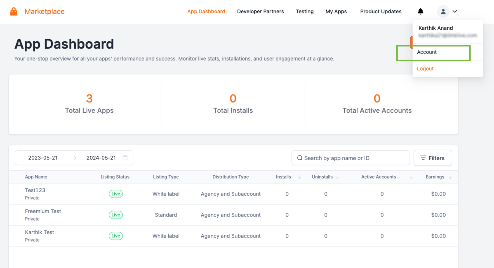Sort by Active Accounts arrow icon
494x268 pixels.
412,177
